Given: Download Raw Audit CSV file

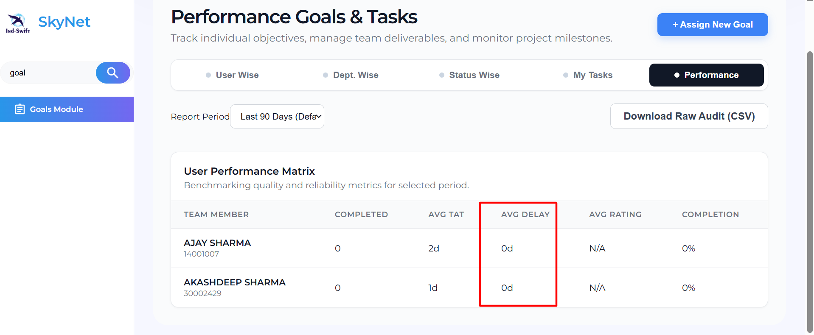Looking at the screenshot, I should pyautogui.click(x=689, y=116).
